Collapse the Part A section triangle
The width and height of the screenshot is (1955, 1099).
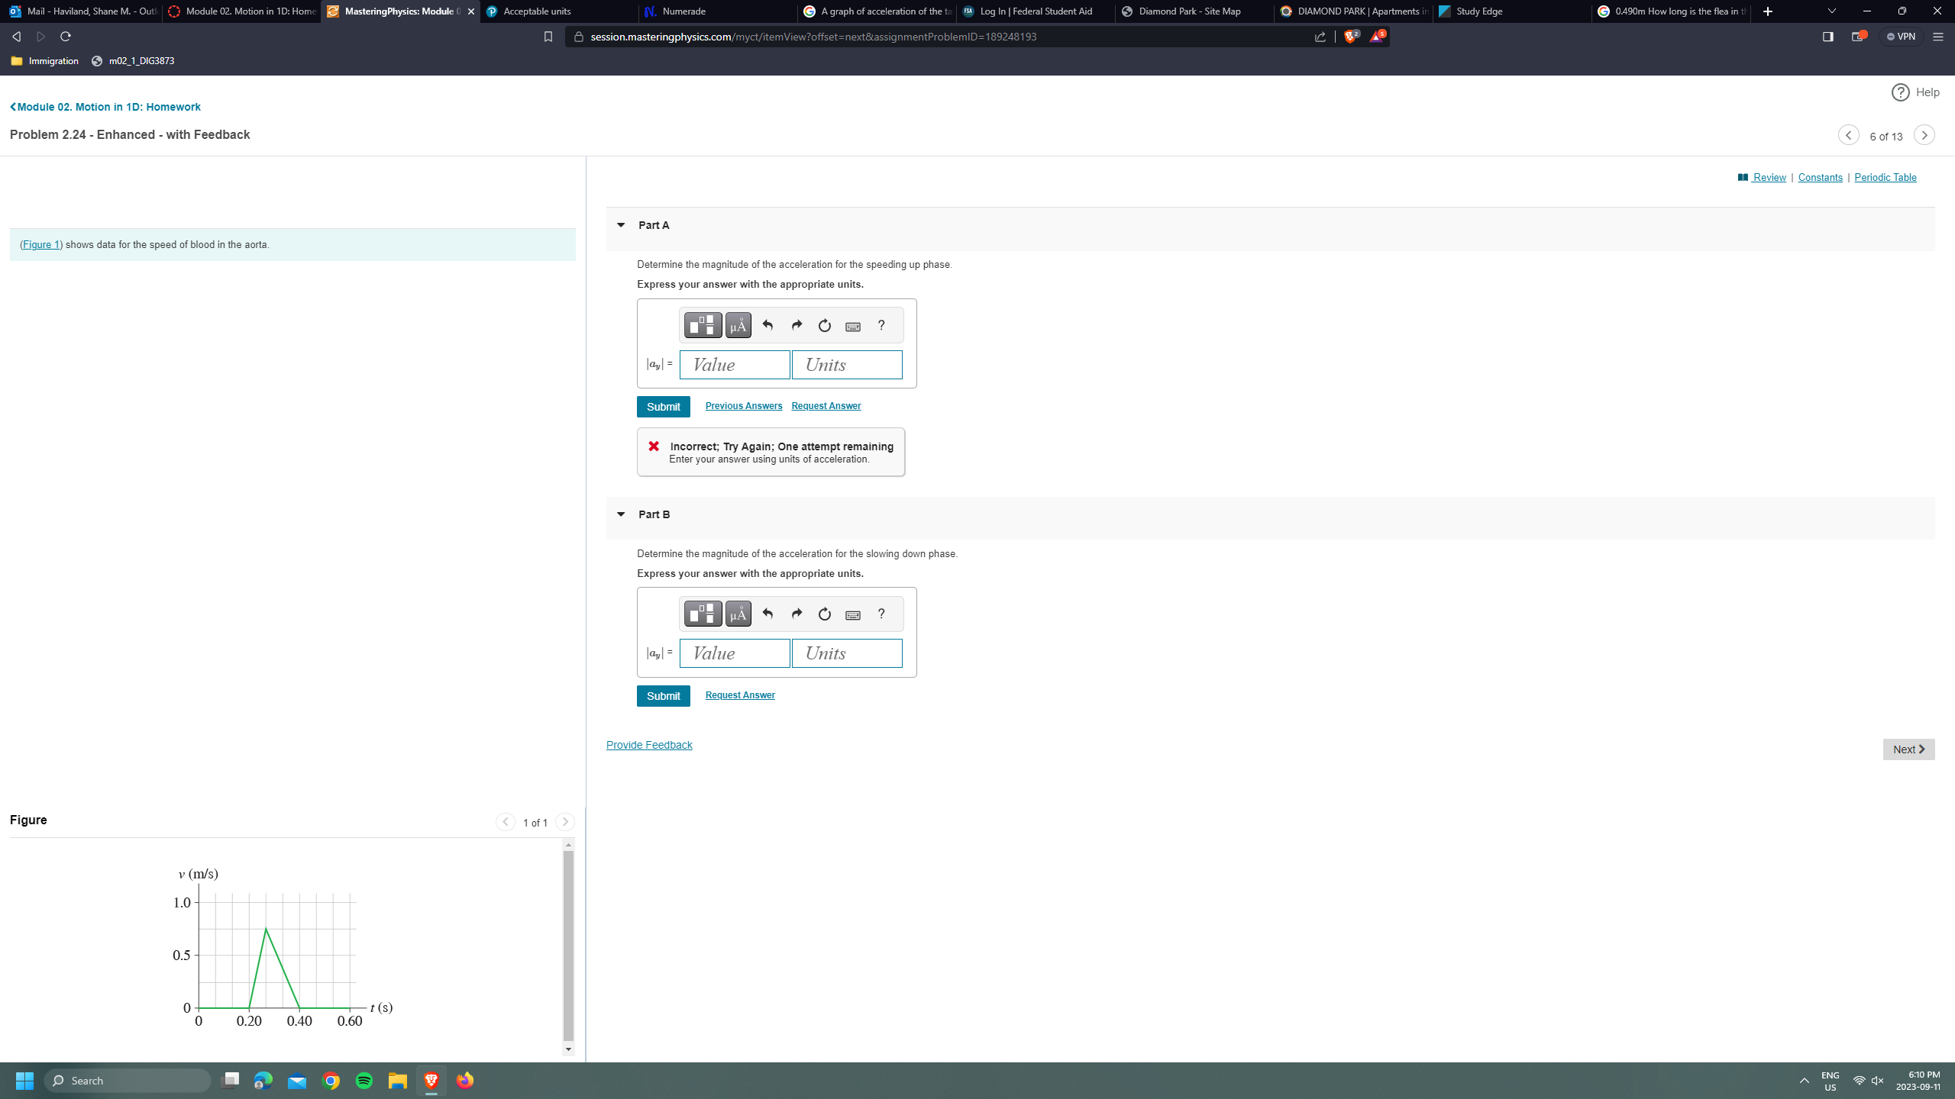coord(621,225)
